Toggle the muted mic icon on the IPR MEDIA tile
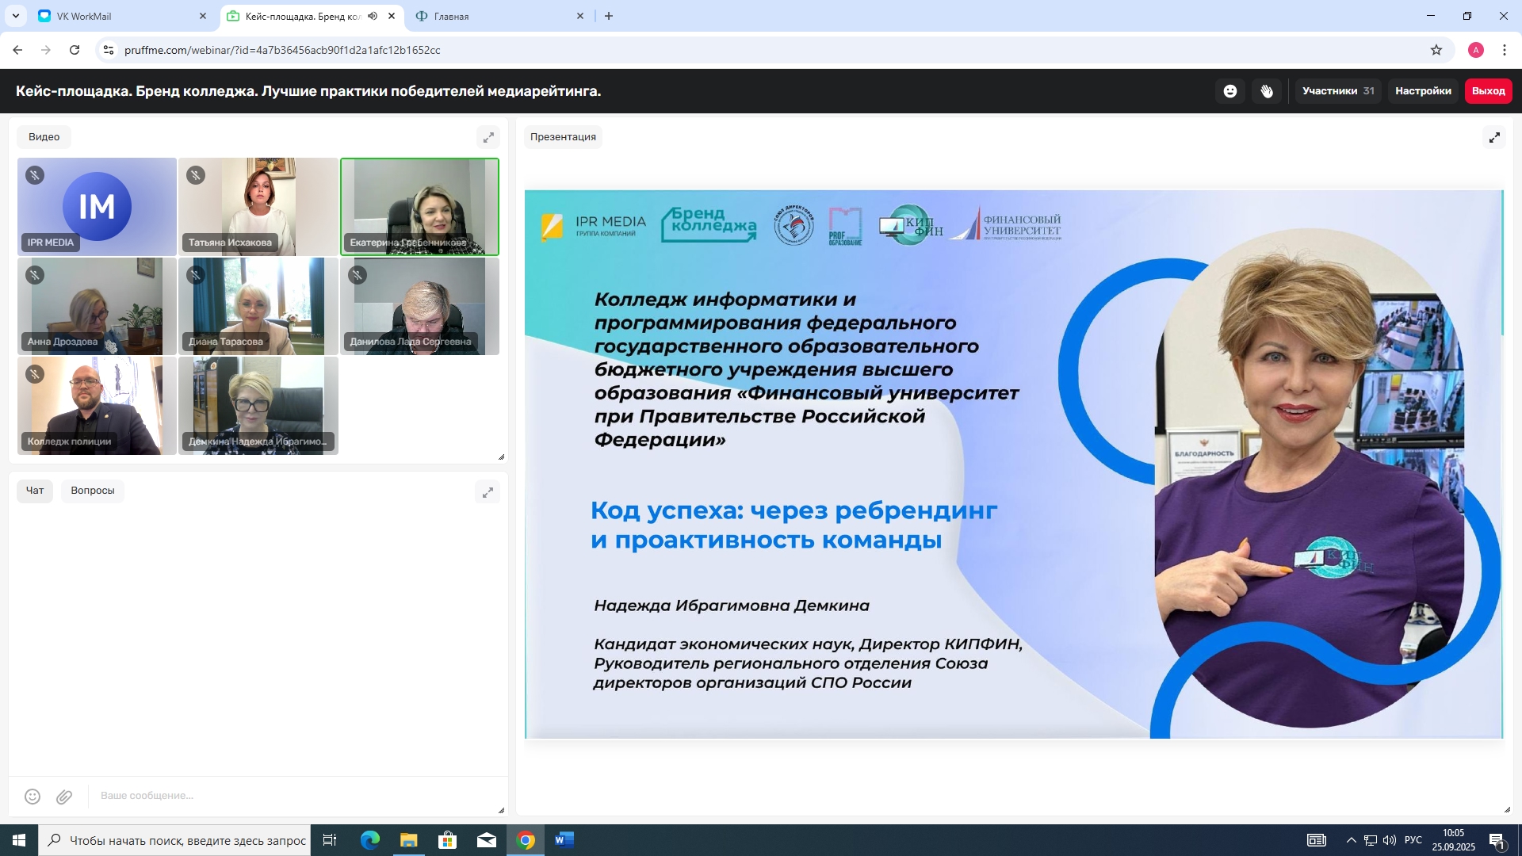1522x856 pixels. pyautogui.click(x=35, y=175)
